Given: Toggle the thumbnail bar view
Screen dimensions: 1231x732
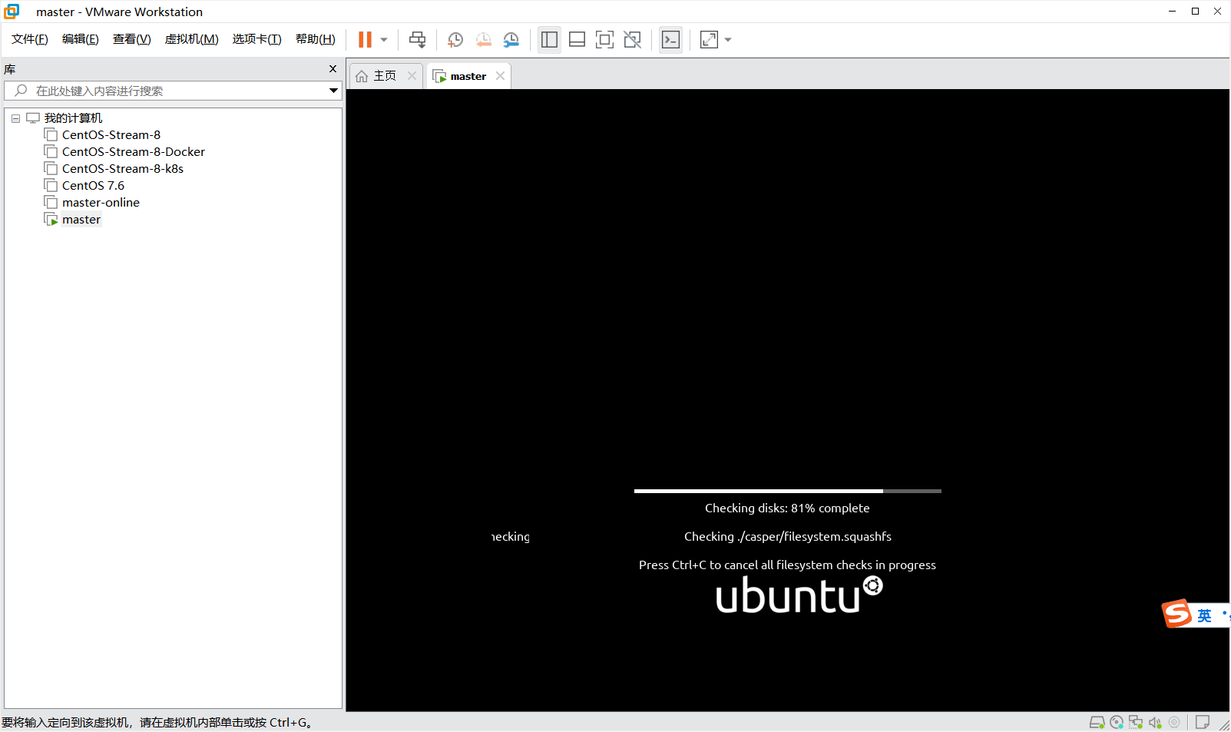Looking at the screenshot, I should click(x=577, y=40).
